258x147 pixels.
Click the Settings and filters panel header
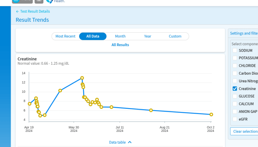[244, 33]
